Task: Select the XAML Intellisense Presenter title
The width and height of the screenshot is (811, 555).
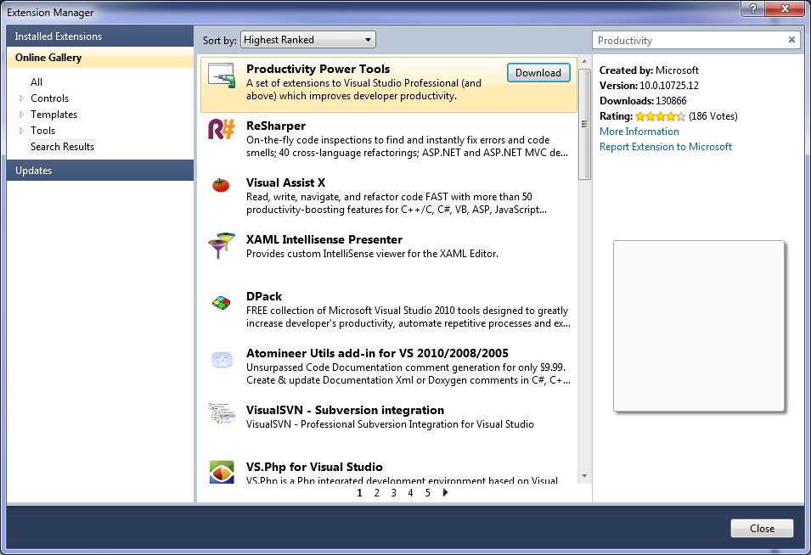Action: coord(324,239)
